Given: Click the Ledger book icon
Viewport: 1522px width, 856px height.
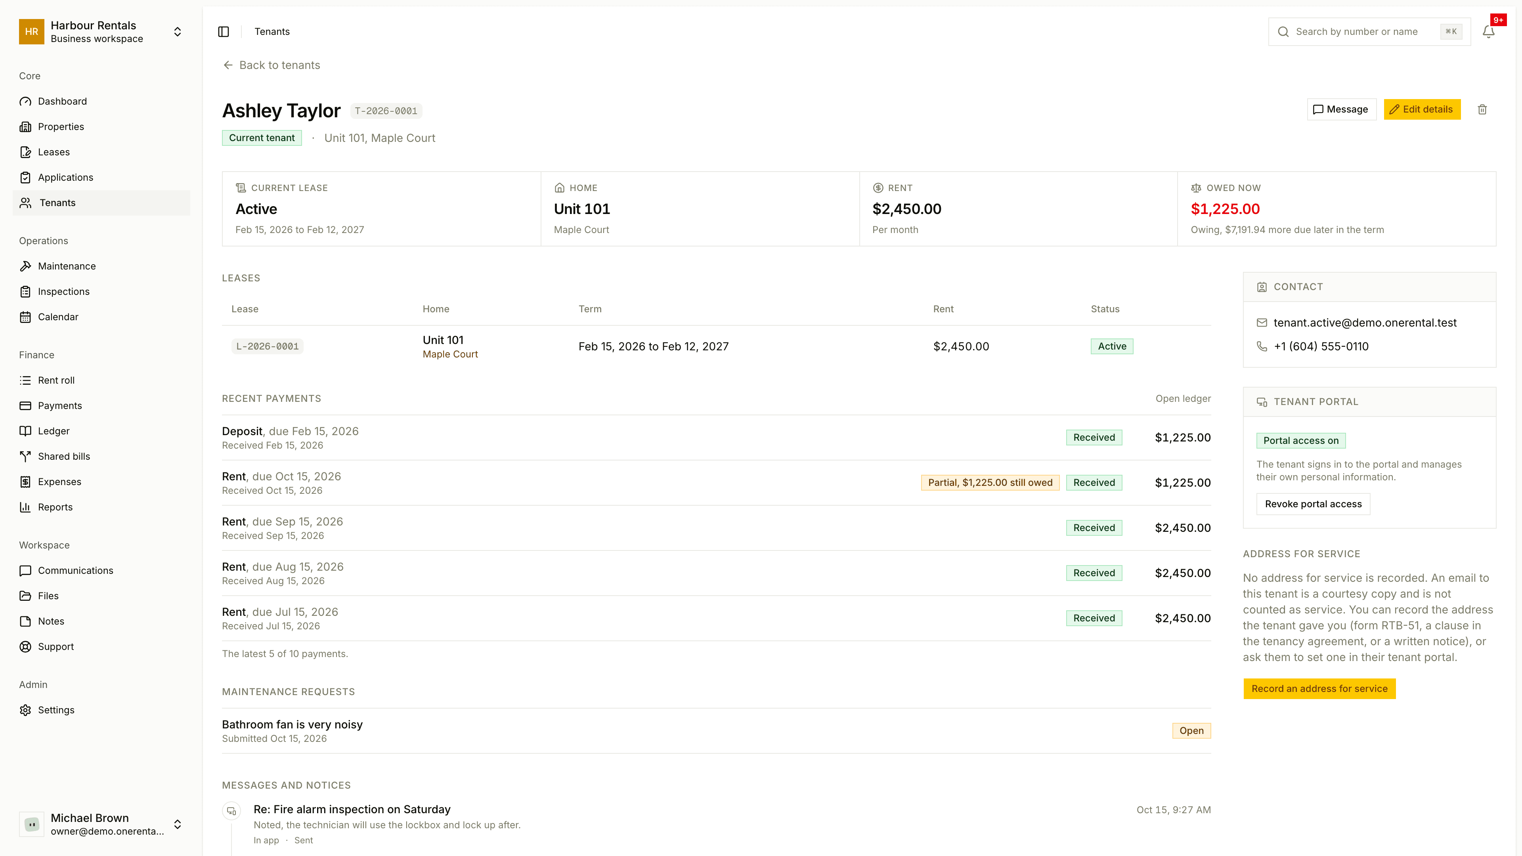Looking at the screenshot, I should [x=25, y=431].
